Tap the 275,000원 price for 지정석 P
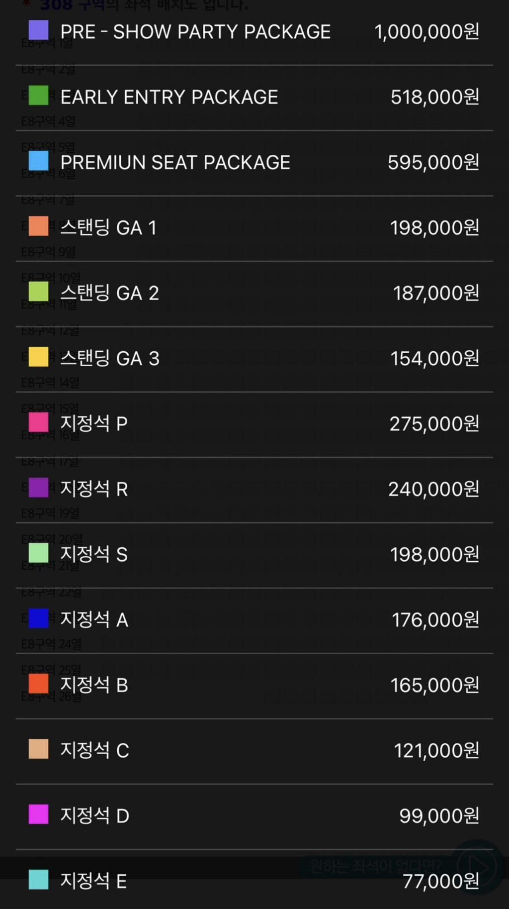Viewport: 509px width, 909px height. pos(434,424)
